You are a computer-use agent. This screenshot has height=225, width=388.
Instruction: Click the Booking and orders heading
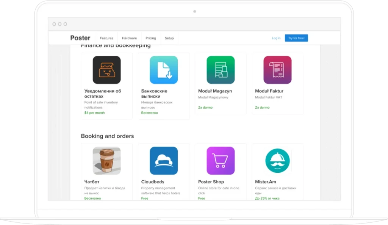[107, 136]
